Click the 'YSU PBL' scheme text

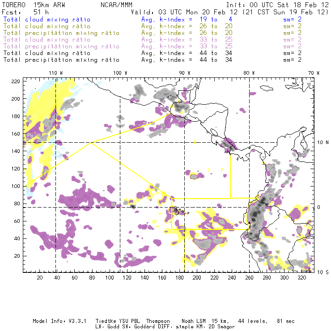click(130, 321)
